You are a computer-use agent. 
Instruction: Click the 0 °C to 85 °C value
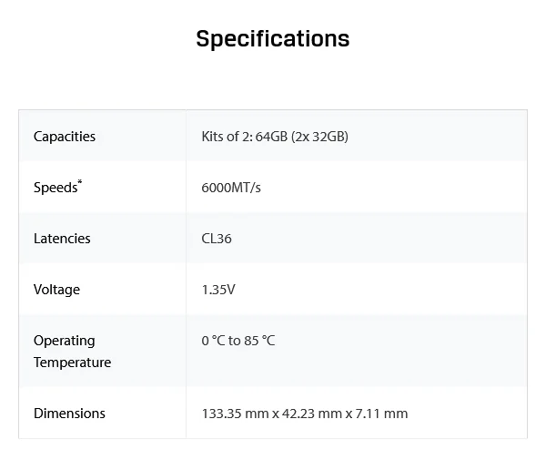238,341
